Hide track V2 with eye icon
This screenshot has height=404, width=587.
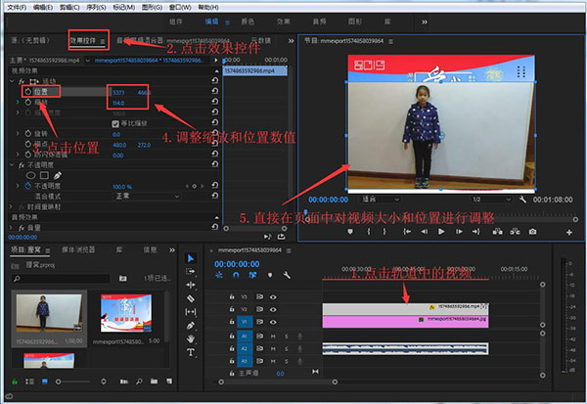273,309
